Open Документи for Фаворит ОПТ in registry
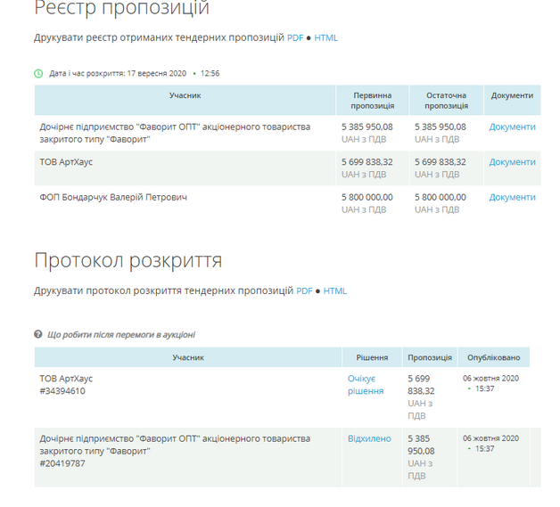Image resolution: width=560 pixels, height=507 pixels. [x=512, y=127]
